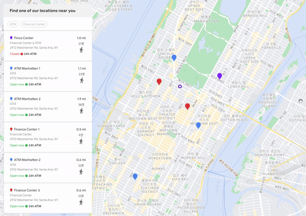Click walking directions icon for Finca Center

point(81,50)
